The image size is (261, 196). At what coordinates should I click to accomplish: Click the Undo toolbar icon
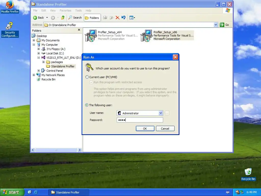[x=124, y=18]
